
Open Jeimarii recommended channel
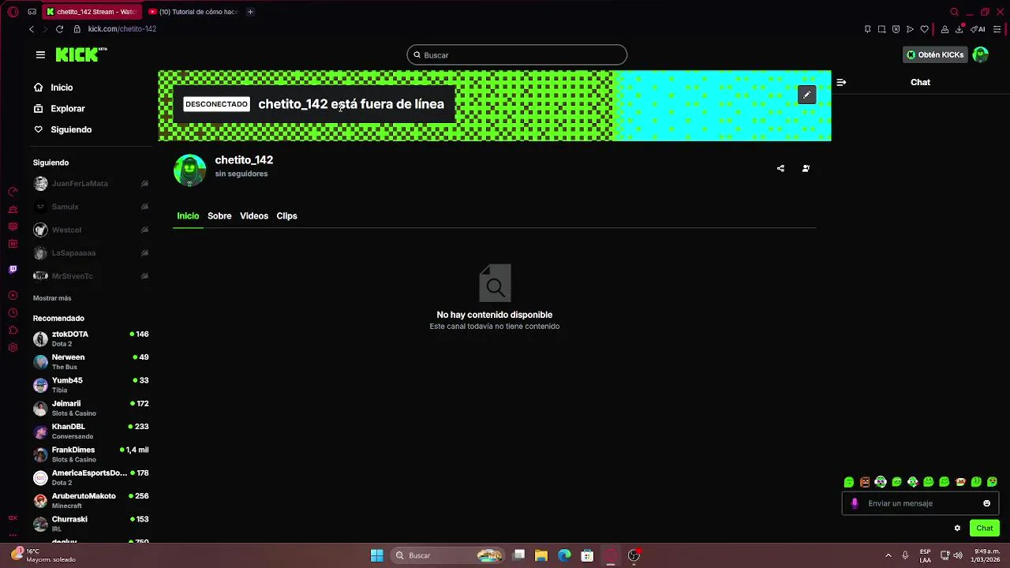91,408
